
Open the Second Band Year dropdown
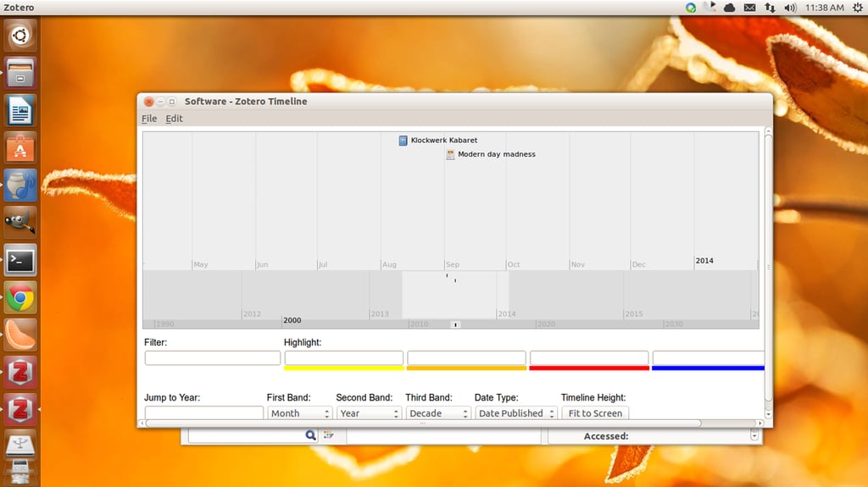click(x=369, y=413)
